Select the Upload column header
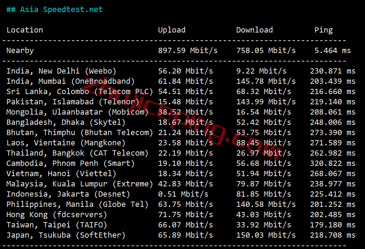 coord(172,30)
